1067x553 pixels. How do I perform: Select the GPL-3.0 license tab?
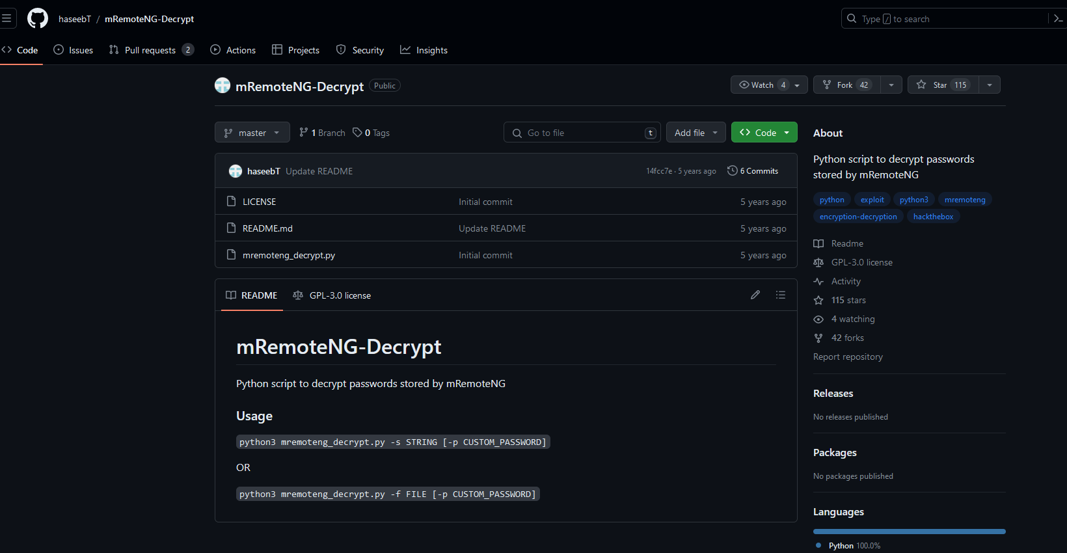(332, 295)
